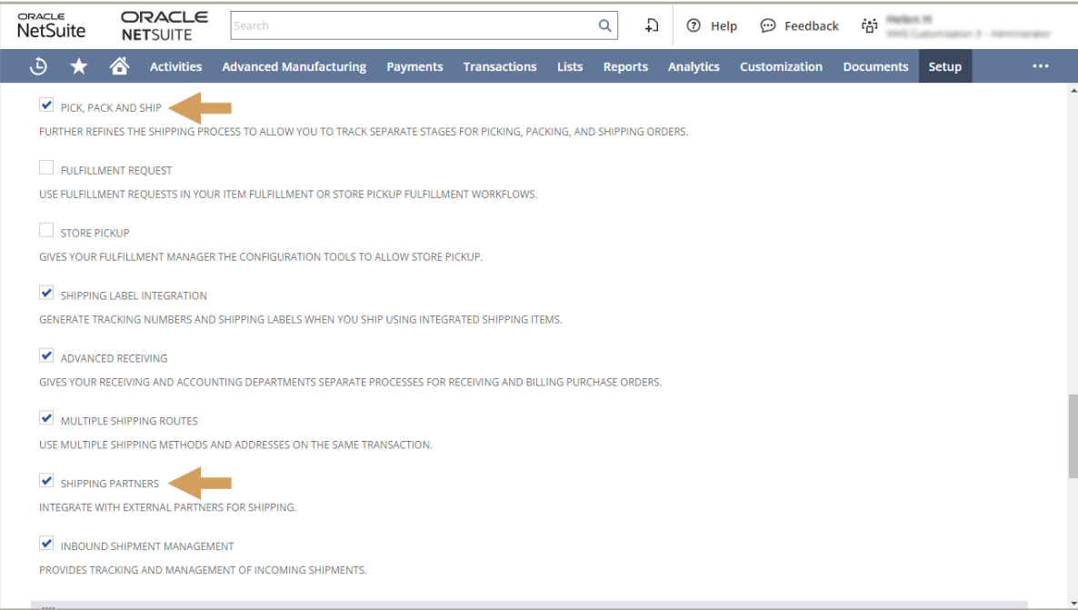Open the Setup menu
1078x610 pixels.
[945, 66]
